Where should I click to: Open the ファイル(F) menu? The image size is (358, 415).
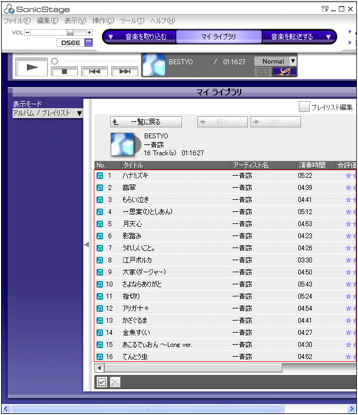[18, 21]
